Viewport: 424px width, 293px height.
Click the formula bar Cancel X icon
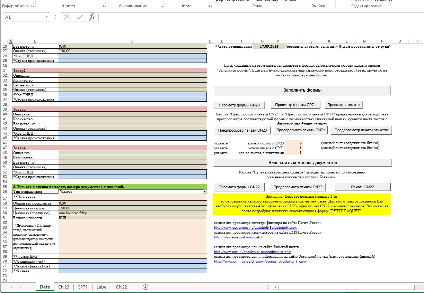pyautogui.click(x=67, y=17)
